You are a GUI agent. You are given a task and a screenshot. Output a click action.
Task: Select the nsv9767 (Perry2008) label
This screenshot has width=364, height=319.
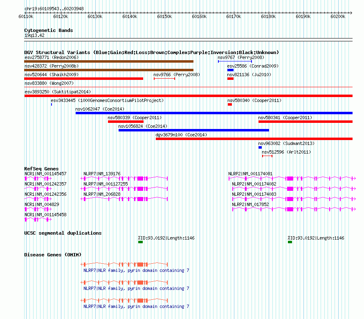click(x=241, y=57)
